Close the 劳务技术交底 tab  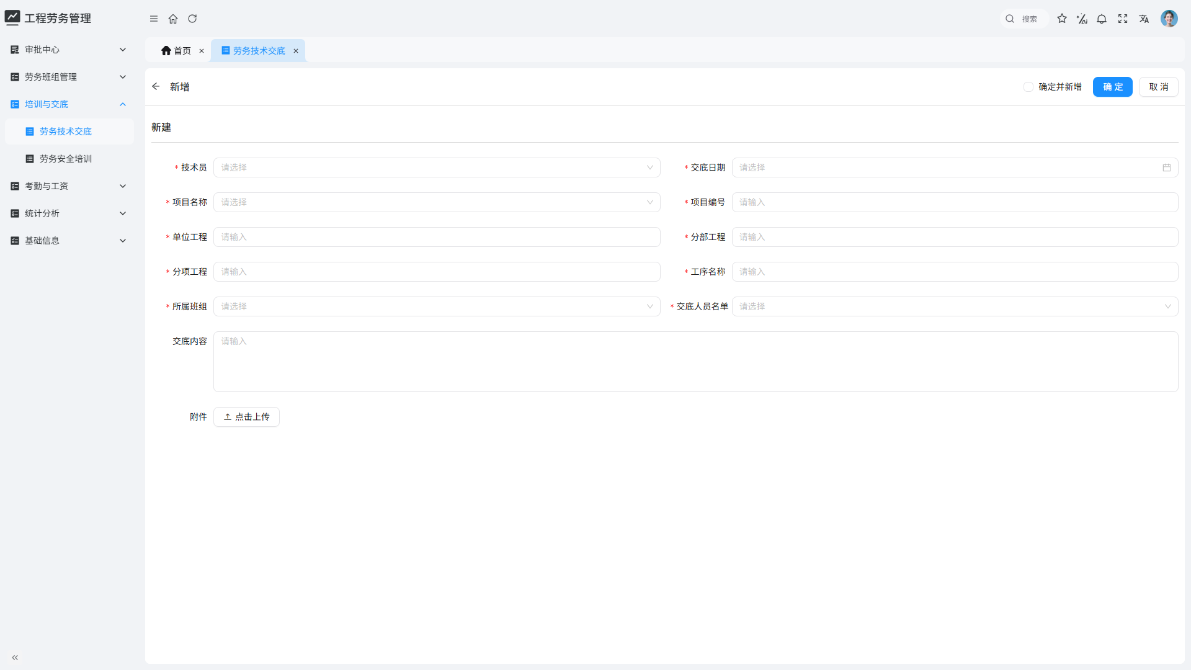pyautogui.click(x=296, y=51)
